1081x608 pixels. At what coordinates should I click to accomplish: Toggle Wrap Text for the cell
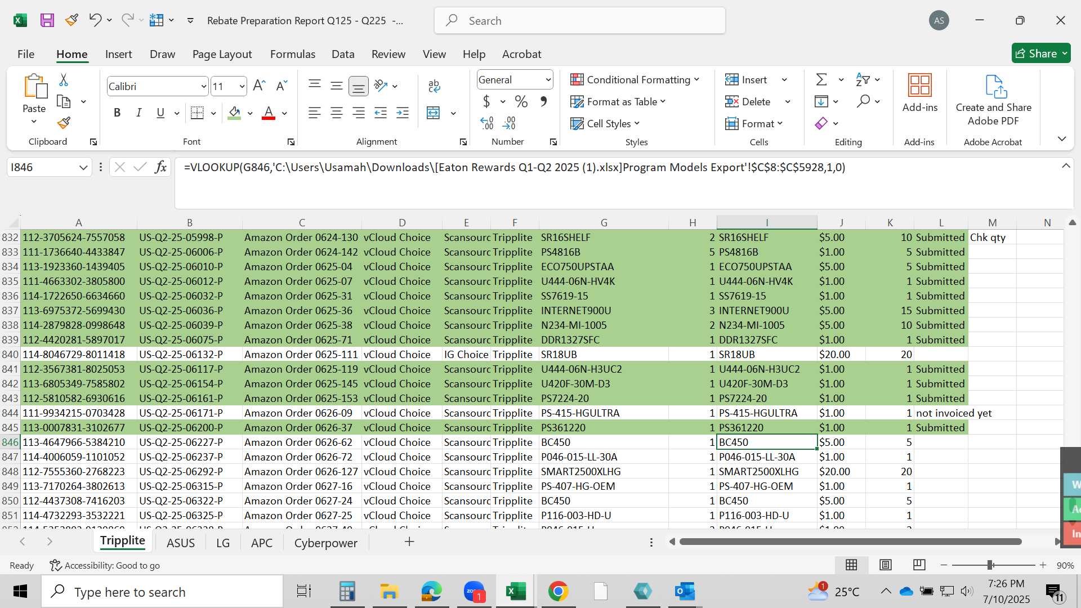coord(434,86)
